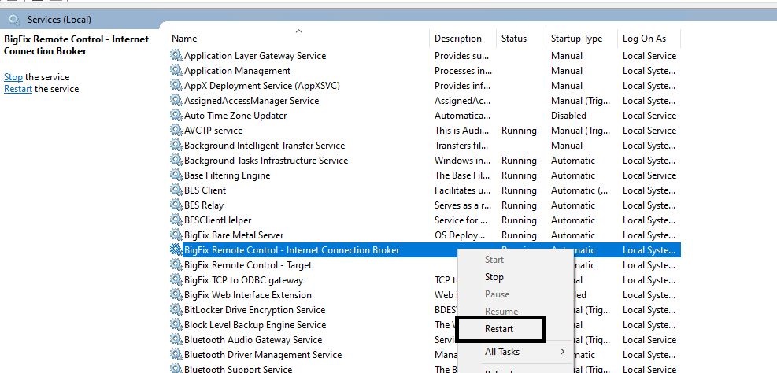Click gear icon of BigFix Bare Metal Server
Screen dimensions: 777x373
(x=176, y=235)
